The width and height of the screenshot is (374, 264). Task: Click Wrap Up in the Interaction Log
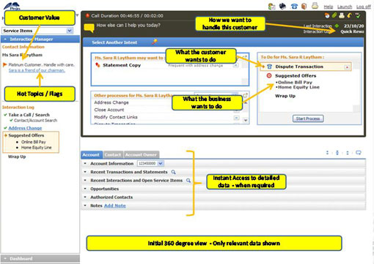(17, 156)
